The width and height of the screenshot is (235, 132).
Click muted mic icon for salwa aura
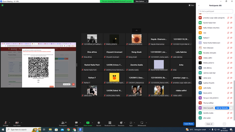(x=228, y=78)
